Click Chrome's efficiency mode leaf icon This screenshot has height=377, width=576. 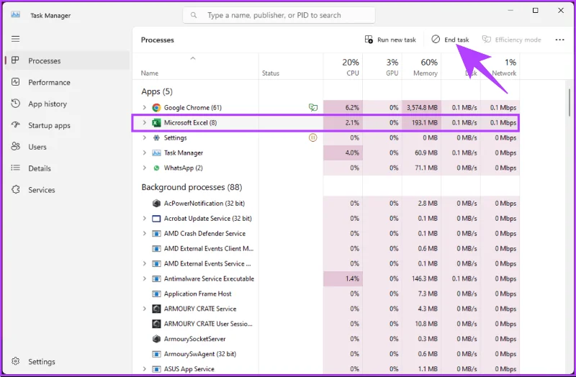pyautogui.click(x=313, y=107)
